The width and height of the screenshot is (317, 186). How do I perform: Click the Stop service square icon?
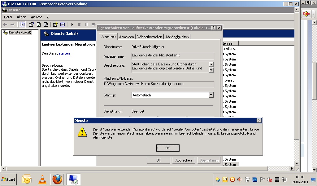pos(79,24)
